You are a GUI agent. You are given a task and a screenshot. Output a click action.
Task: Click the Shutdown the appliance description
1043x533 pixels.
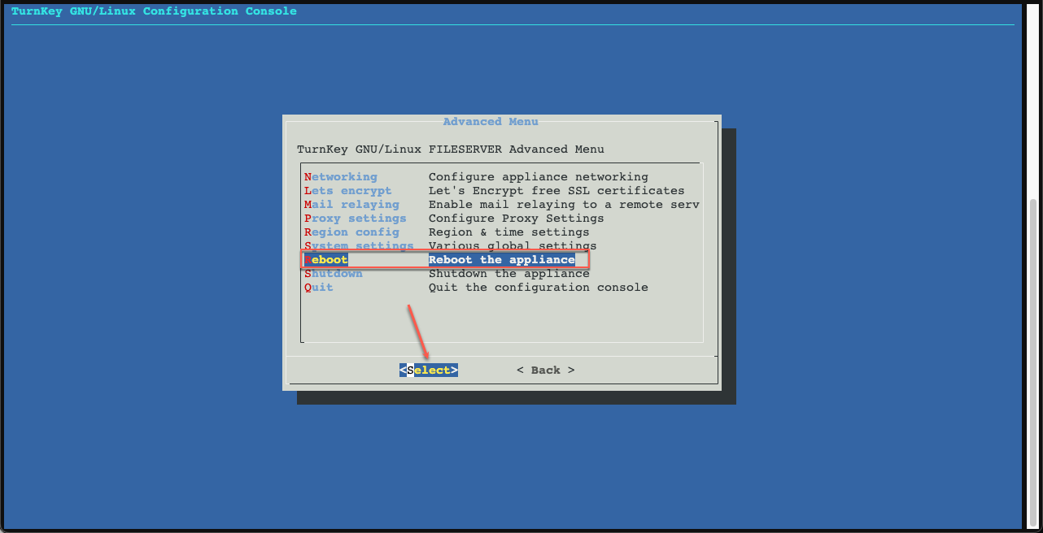(508, 273)
